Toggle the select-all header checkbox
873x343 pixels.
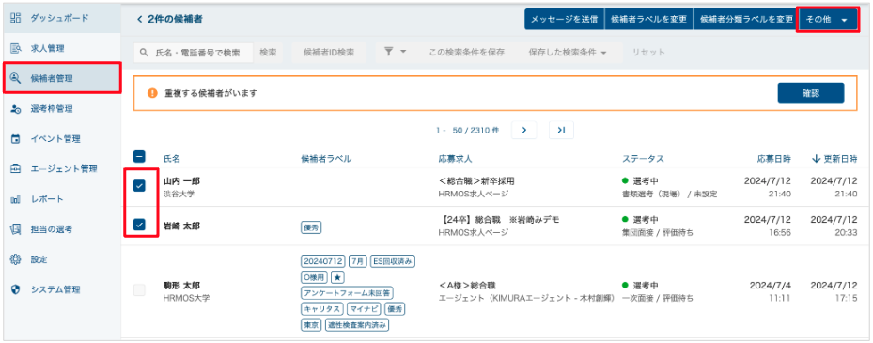[x=139, y=157]
